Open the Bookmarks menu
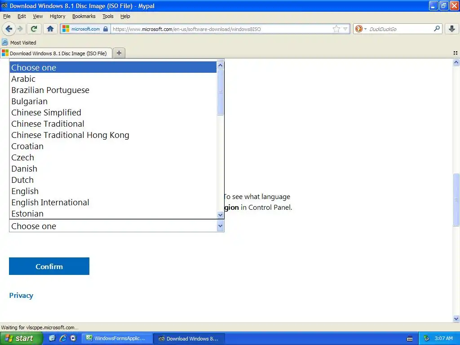Image resolution: width=460 pixels, height=345 pixels. tap(84, 16)
